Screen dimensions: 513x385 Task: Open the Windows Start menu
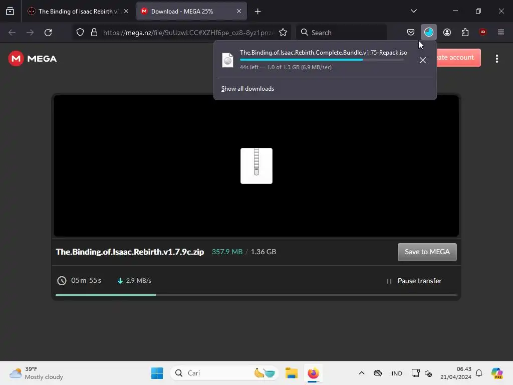coord(157,373)
